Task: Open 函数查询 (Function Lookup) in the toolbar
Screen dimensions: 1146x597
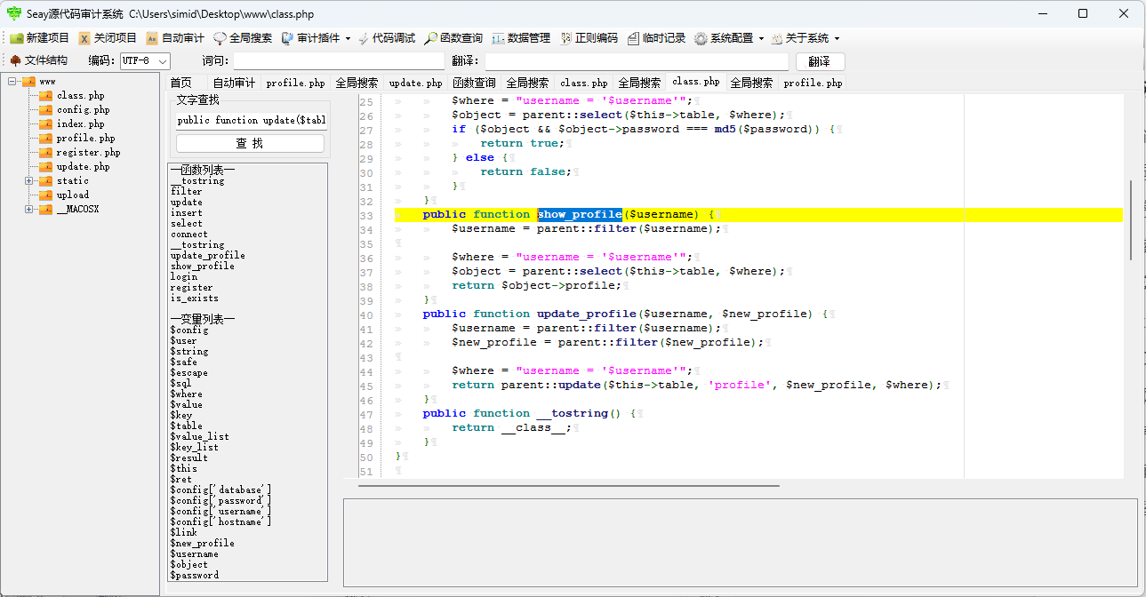Action: 453,38
